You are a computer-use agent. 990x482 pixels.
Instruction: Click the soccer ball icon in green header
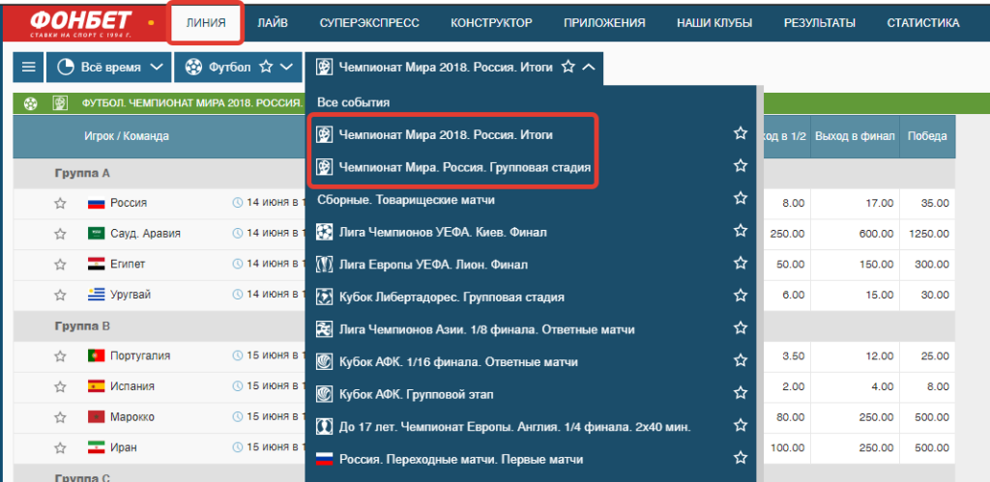coord(30,103)
